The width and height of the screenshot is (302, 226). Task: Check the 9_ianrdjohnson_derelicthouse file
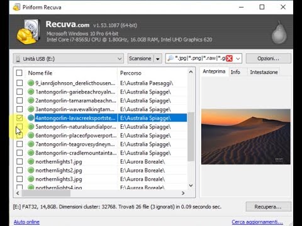20,83
